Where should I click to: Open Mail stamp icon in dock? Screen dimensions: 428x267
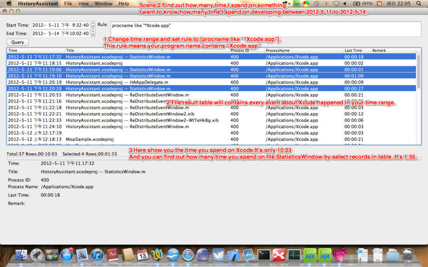82,255
